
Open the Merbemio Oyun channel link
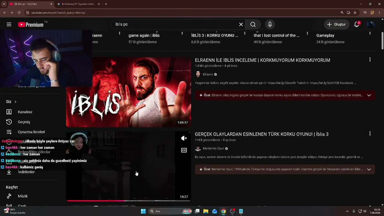pos(213,148)
